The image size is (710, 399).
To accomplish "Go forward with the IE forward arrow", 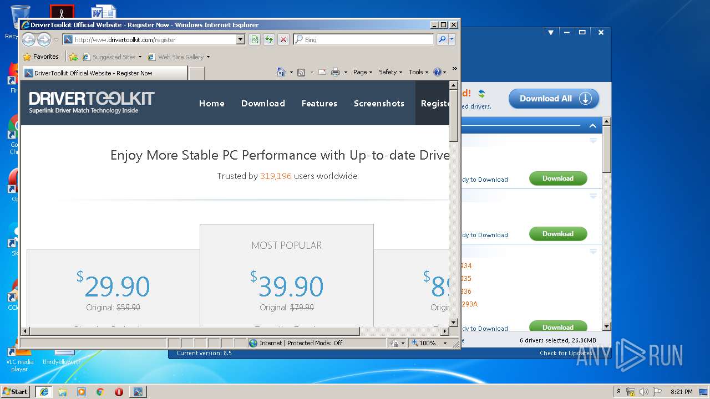I will click(44, 39).
